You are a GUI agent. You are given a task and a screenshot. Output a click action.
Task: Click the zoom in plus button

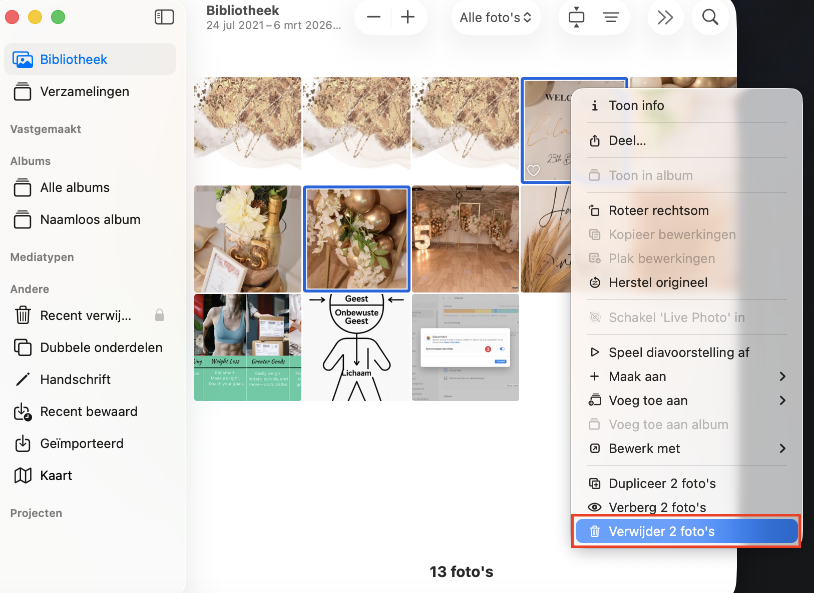(x=408, y=17)
